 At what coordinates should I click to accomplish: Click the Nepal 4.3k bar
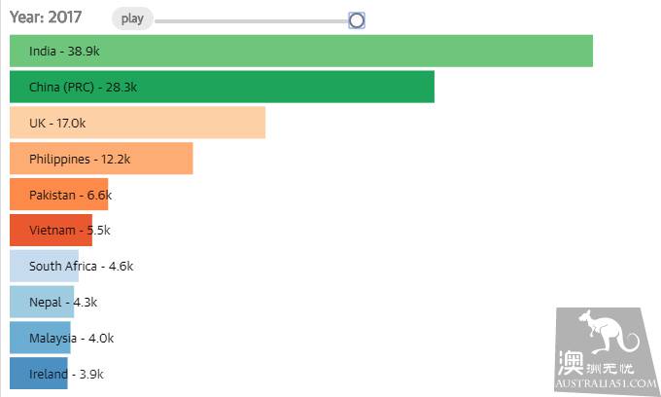point(42,302)
